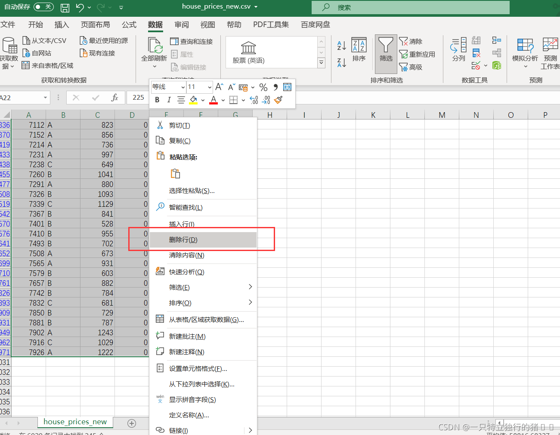
Task: Apply the yellow fill color
Action: click(194, 100)
